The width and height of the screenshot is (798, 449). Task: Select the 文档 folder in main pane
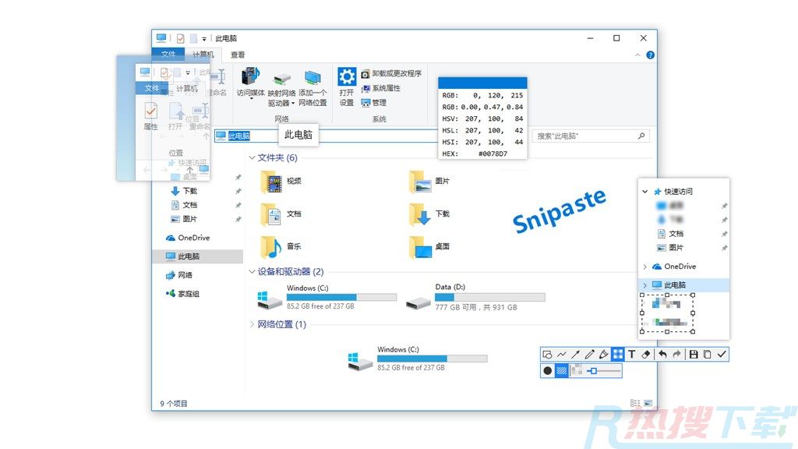(x=281, y=214)
